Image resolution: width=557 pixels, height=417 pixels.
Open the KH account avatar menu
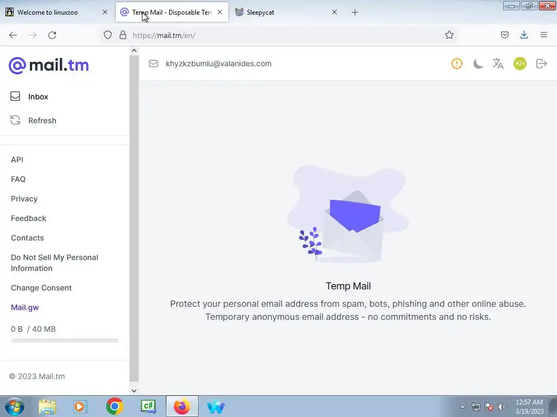pyautogui.click(x=520, y=64)
